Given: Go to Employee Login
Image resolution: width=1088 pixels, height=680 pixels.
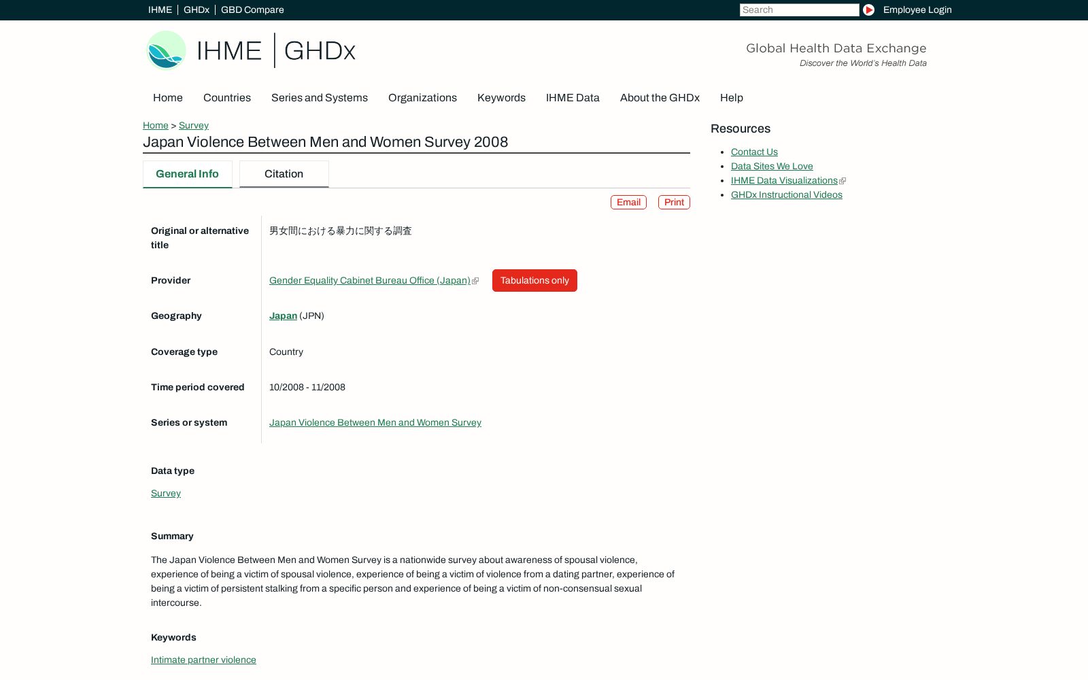Looking at the screenshot, I should 917,10.
